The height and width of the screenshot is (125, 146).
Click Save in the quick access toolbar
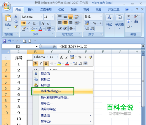(4, 41)
